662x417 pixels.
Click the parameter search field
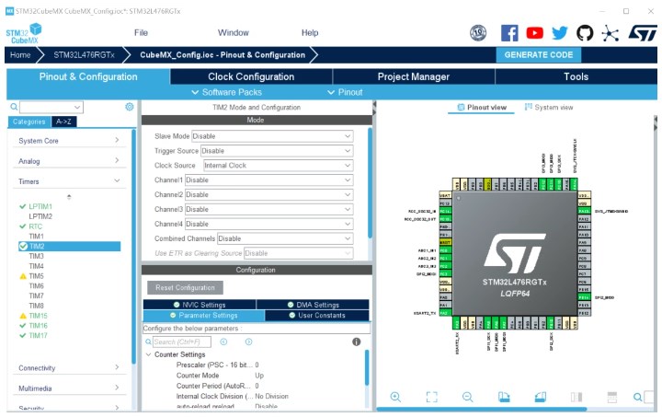click(181, 342)
